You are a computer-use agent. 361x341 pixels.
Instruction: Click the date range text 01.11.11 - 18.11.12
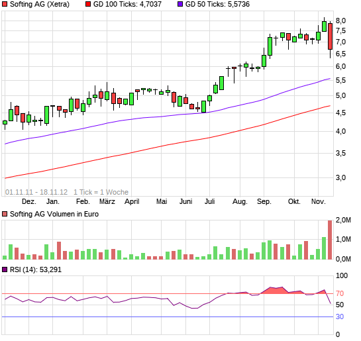click(x=36, y=192)
